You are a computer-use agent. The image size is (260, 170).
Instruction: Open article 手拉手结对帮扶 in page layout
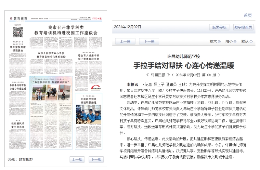tap(18, 86)
